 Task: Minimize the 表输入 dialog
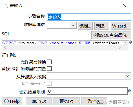click(x=91, y=5)
